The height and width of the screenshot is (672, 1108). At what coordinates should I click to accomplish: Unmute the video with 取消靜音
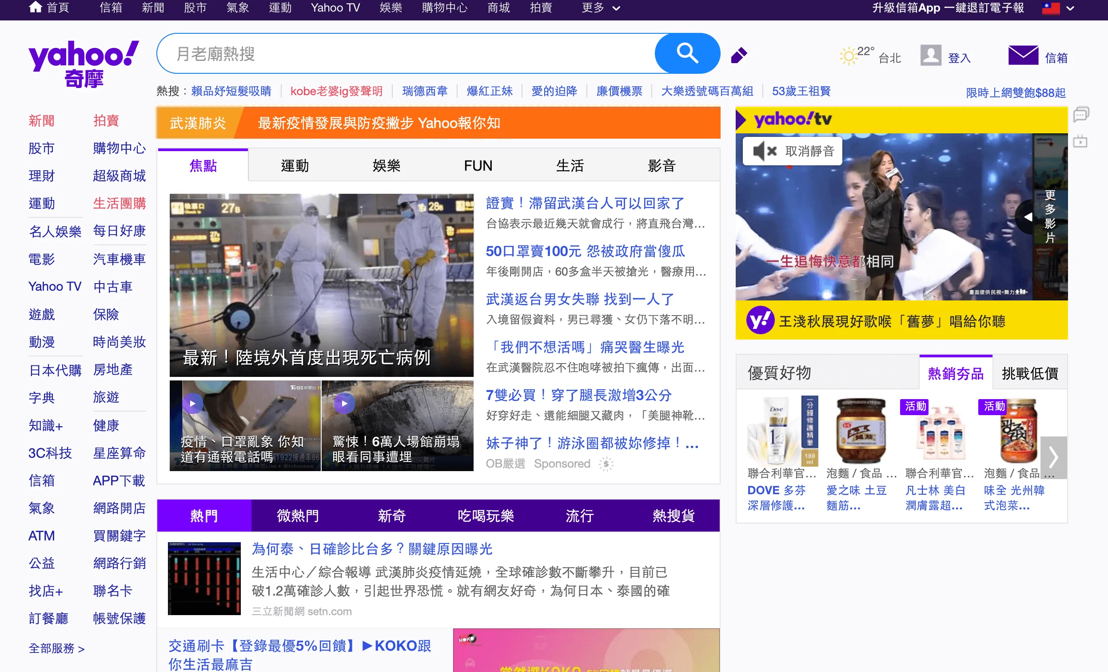click(792, 151)
